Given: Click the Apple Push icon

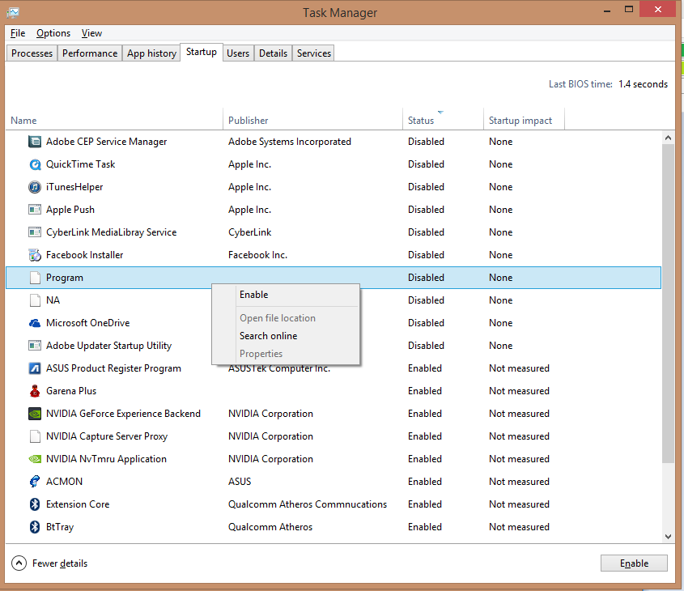Looking at the screenshot, I should (x=35, y=210).
